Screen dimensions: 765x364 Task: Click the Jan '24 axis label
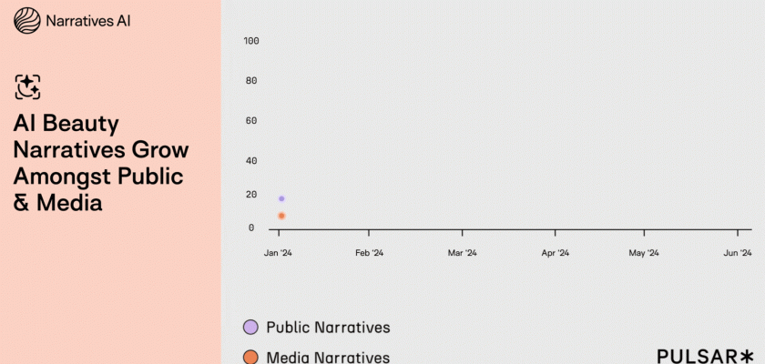278,253
